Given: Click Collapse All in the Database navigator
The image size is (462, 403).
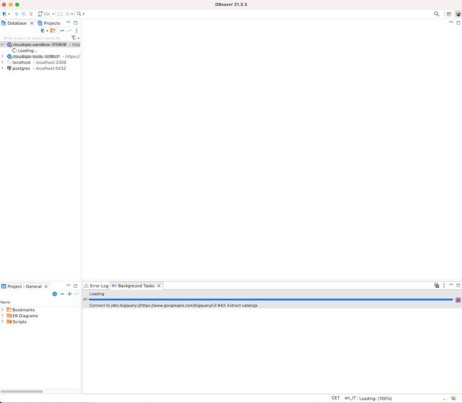Looking at the screenshot, I should click(61, 30).
